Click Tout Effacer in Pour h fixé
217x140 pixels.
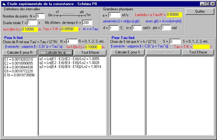(90, 52)
